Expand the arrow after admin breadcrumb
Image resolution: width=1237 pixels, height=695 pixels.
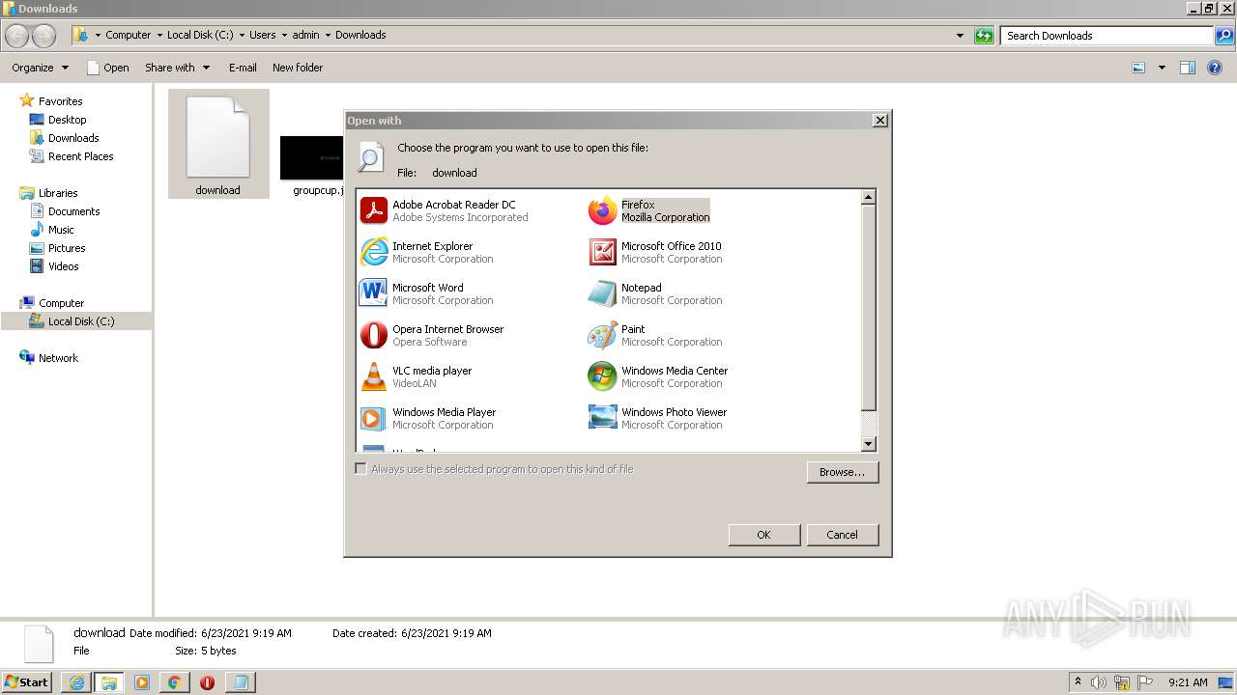(x=328, y=35)
